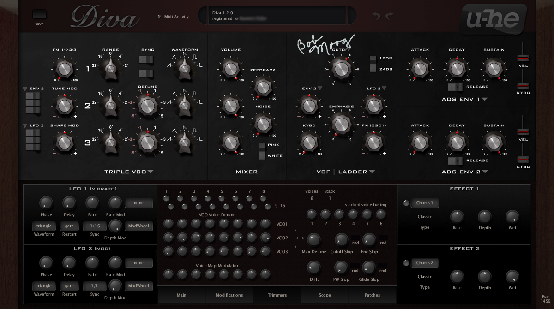Screen dimensions: 554x309
Task: Click ADS ENV 2 Sustain knob
Action: tap(494, 143)
